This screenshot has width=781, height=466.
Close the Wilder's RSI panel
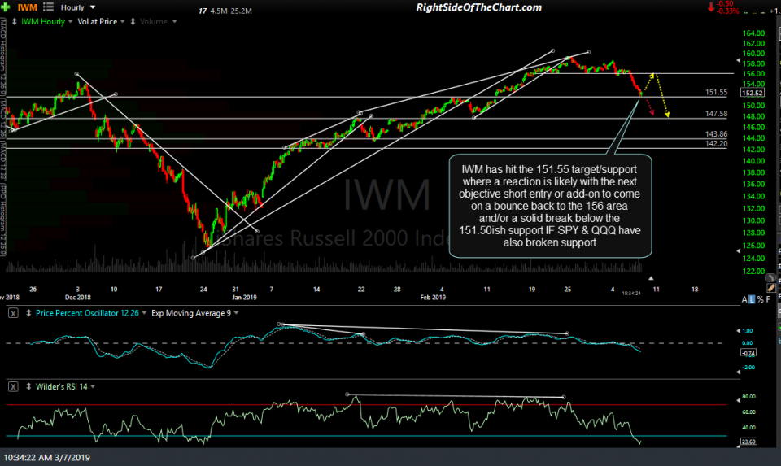(14, 386)
